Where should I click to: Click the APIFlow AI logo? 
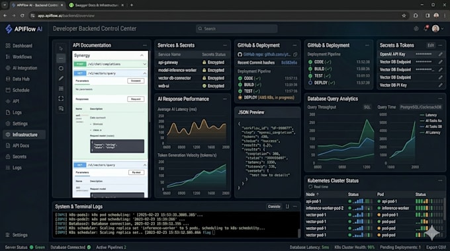(24, 29)
